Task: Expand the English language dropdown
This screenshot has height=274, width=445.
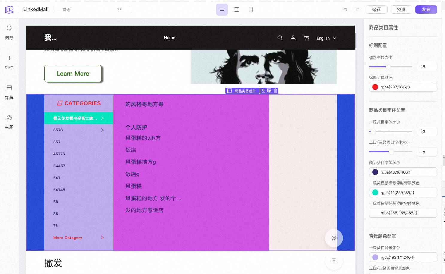Action: point(326,38)
